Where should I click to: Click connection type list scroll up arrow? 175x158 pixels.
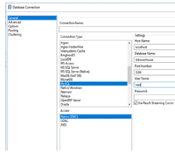(x=129, y=43)
